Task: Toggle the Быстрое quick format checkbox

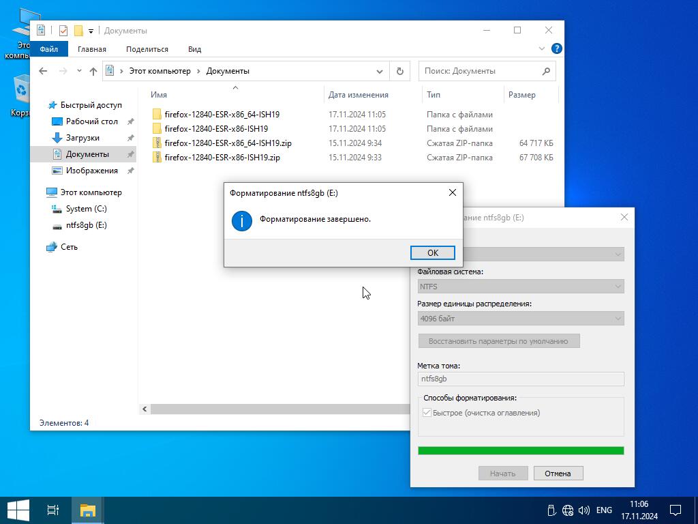Action: [427, 413]
